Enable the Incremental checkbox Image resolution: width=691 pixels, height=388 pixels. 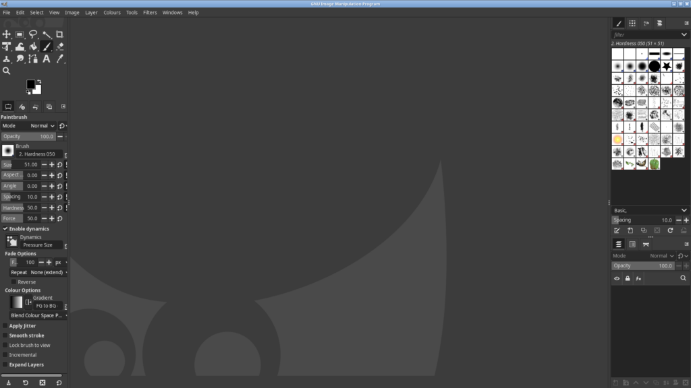5,355
